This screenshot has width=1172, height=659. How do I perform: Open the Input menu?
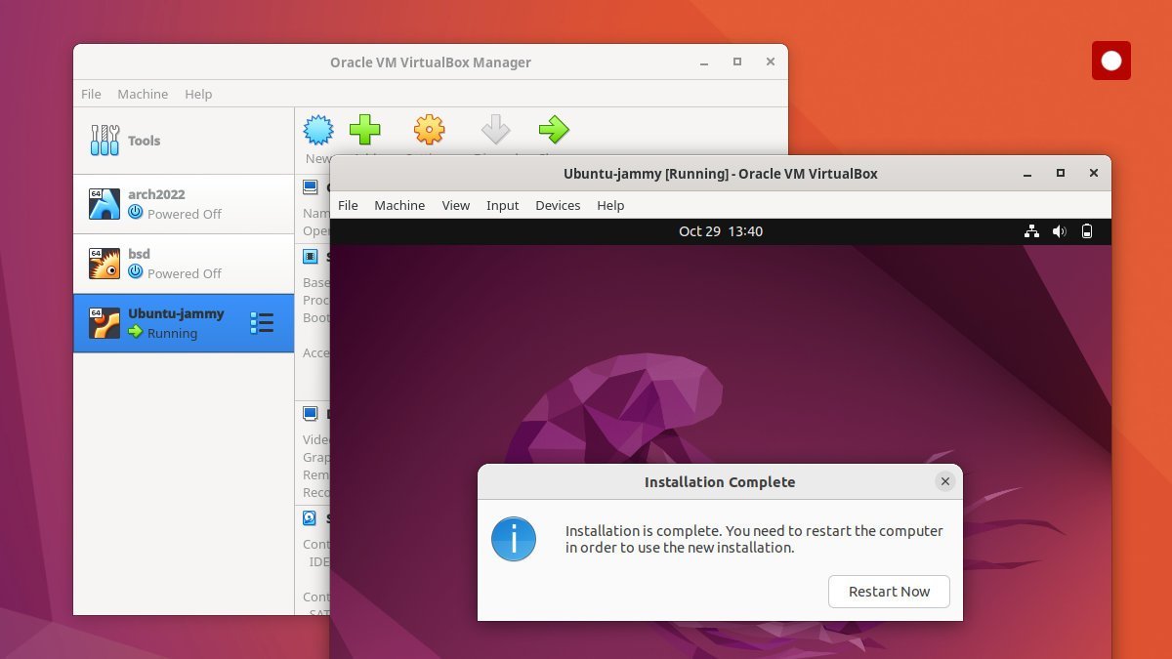point(502,205)
